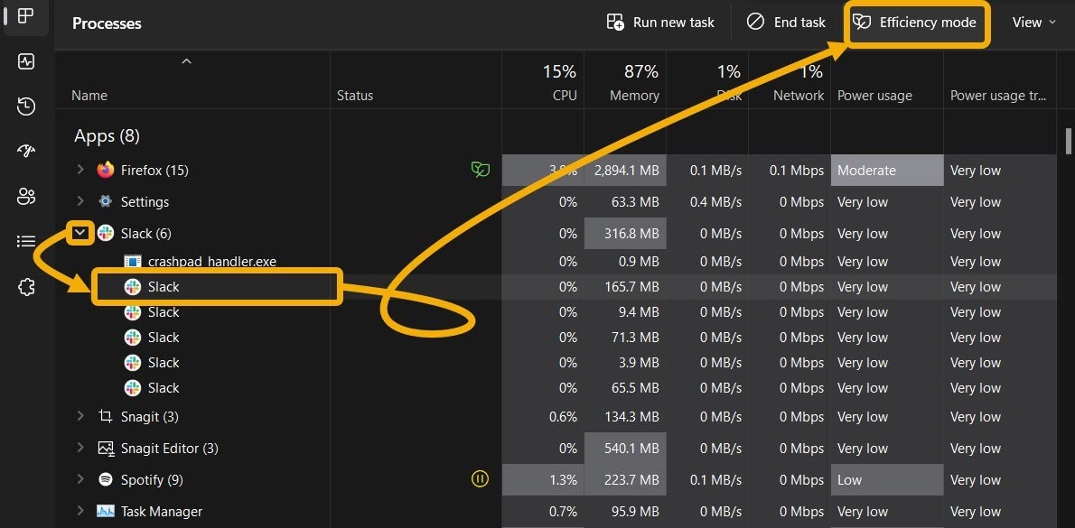Click the Run new task button
1075x528 pixels.
(x=660, y=22)
